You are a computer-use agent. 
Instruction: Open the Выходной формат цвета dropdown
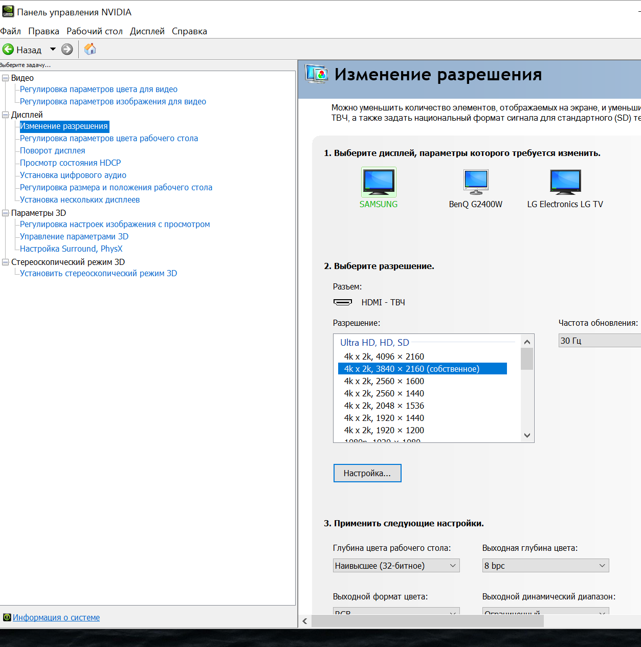(x=396, y=611)
